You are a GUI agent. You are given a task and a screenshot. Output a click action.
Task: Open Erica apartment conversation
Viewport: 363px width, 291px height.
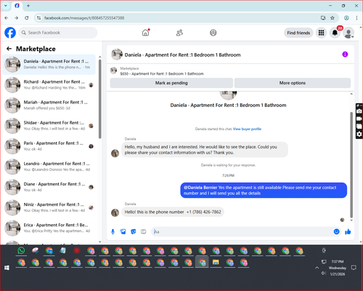coord(49,228)
